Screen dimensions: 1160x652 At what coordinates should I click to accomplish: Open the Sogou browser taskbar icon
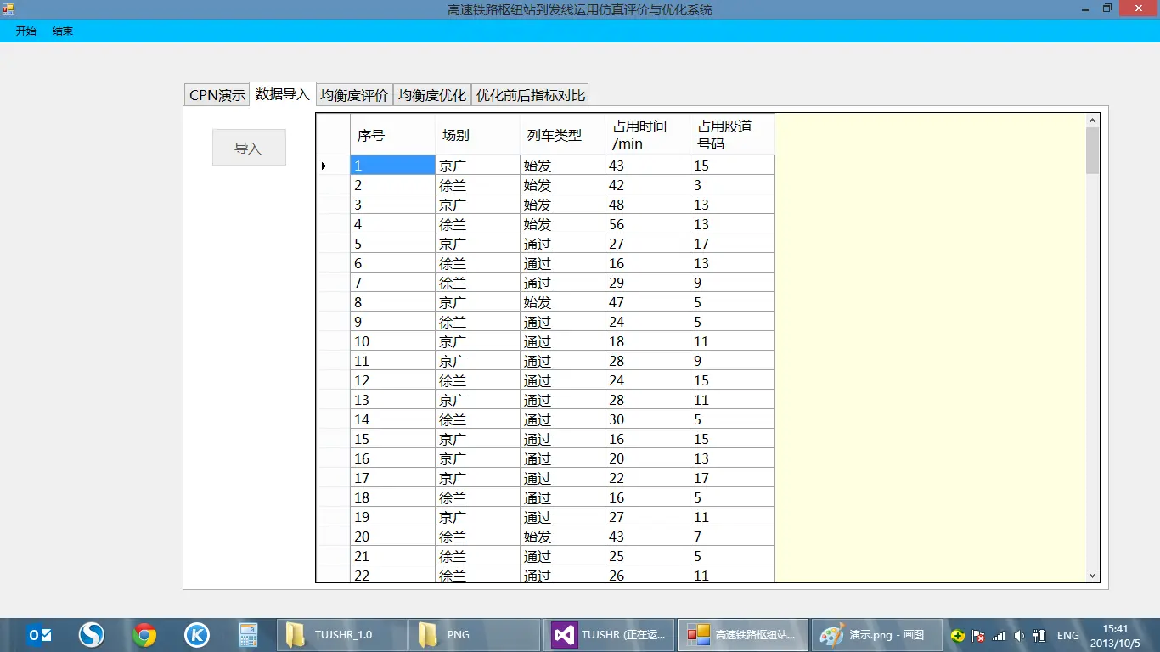pos(92,634)
